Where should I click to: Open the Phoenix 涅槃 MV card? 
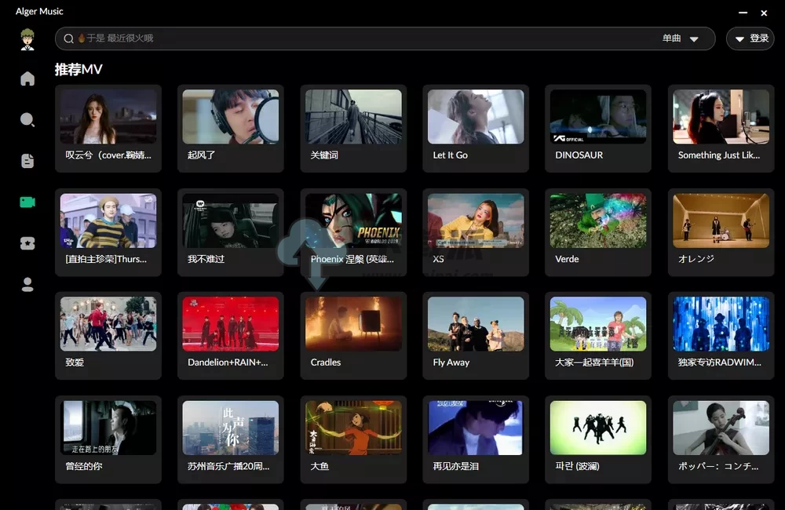353,232
